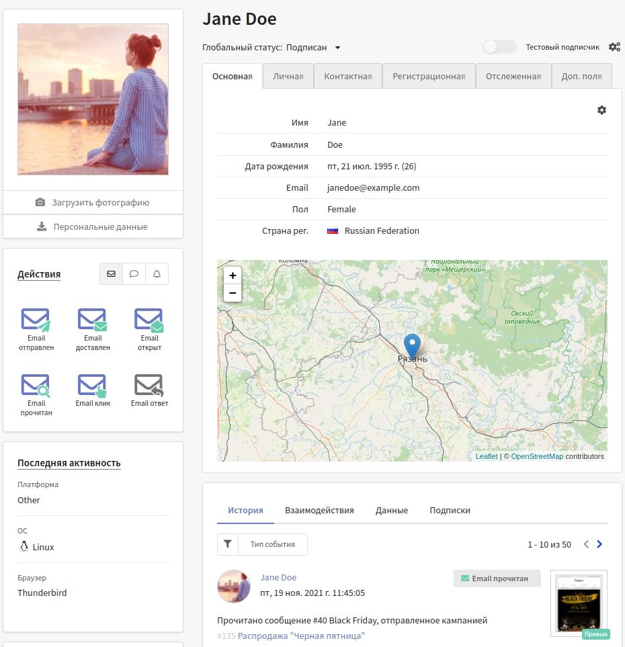625x647 pixels.
Task: Switch to the Отслеженная tab
Action: [x=513, y=76]
